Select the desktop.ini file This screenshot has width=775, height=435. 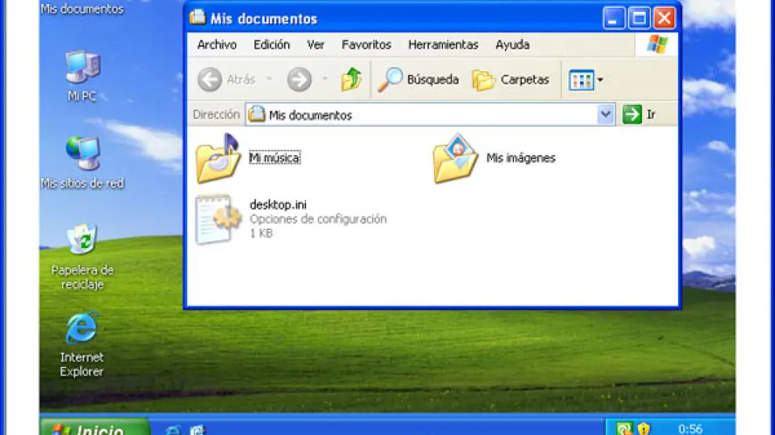(215, 219)
